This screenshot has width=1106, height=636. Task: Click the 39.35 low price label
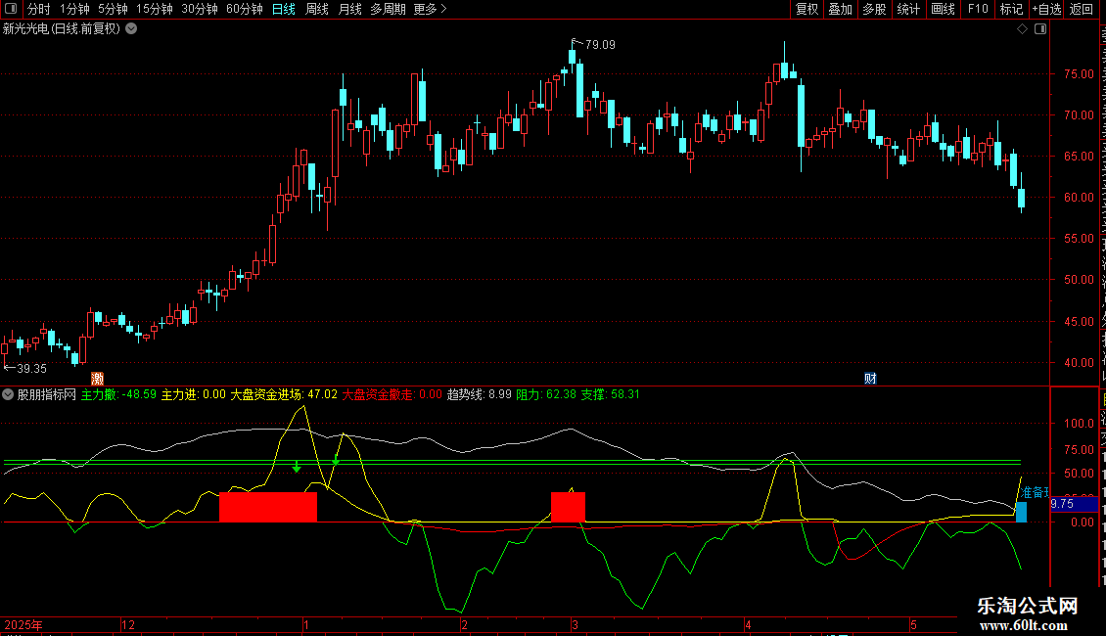coord(31,369)
